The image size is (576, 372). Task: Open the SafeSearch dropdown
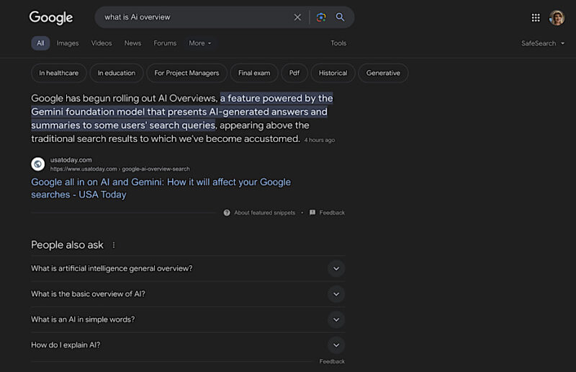tap(543, 43)
